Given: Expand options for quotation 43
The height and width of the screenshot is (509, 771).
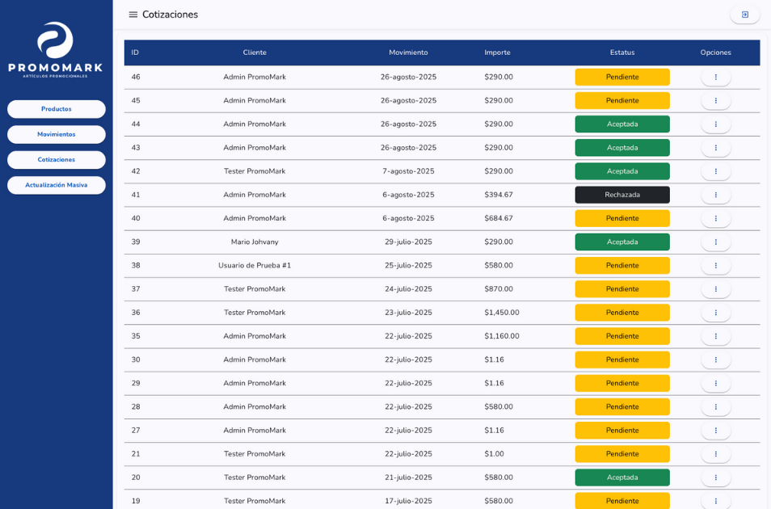Looking at the screenshot, I should [715, 148].
